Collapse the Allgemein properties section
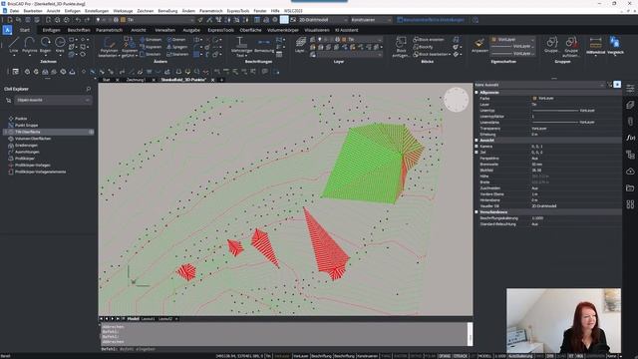Viewport: 638px width, 359px height. tap(477, 93)
